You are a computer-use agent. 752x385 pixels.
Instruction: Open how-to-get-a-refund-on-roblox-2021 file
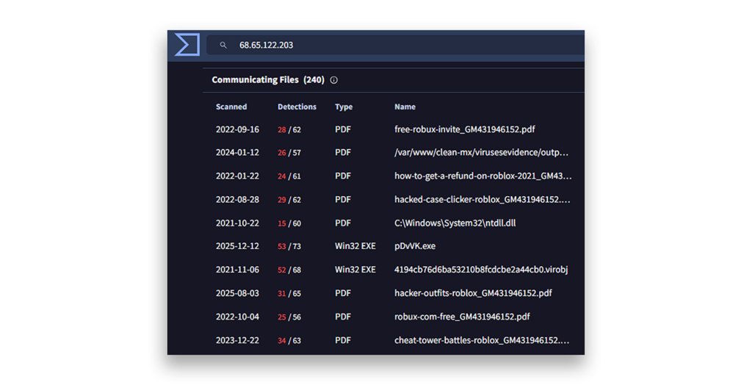(483, 176)
